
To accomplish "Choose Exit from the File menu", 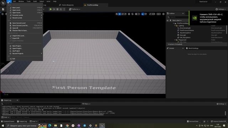I will 25,59.
